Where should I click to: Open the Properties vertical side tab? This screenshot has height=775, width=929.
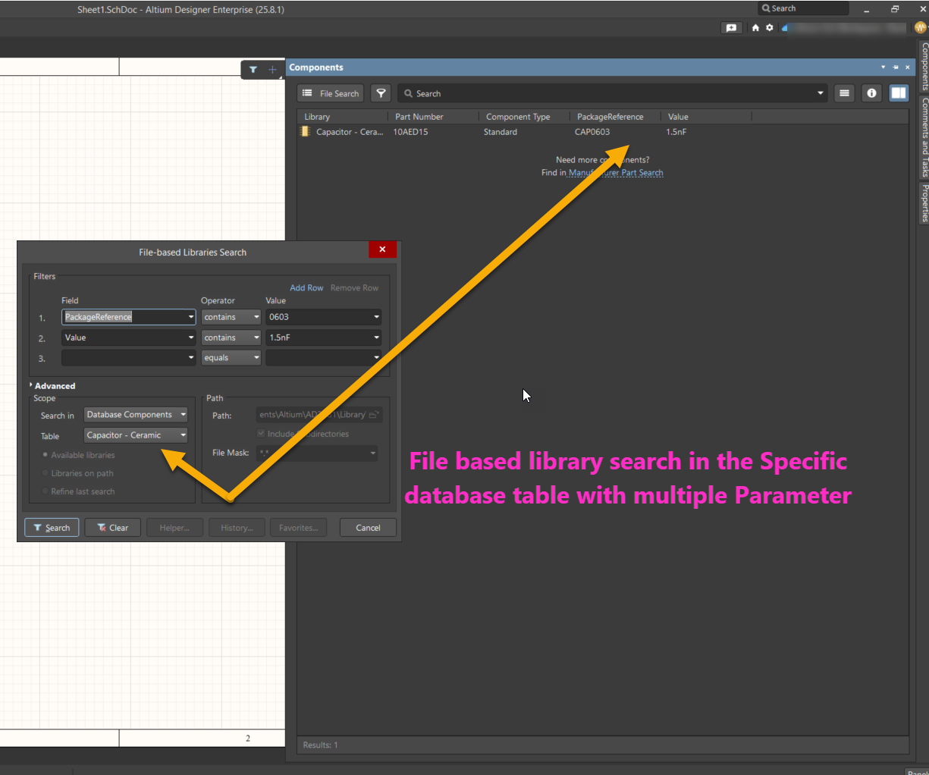(924, 202)
